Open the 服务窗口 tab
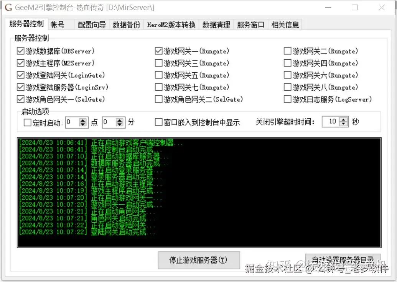 point(250,24)
